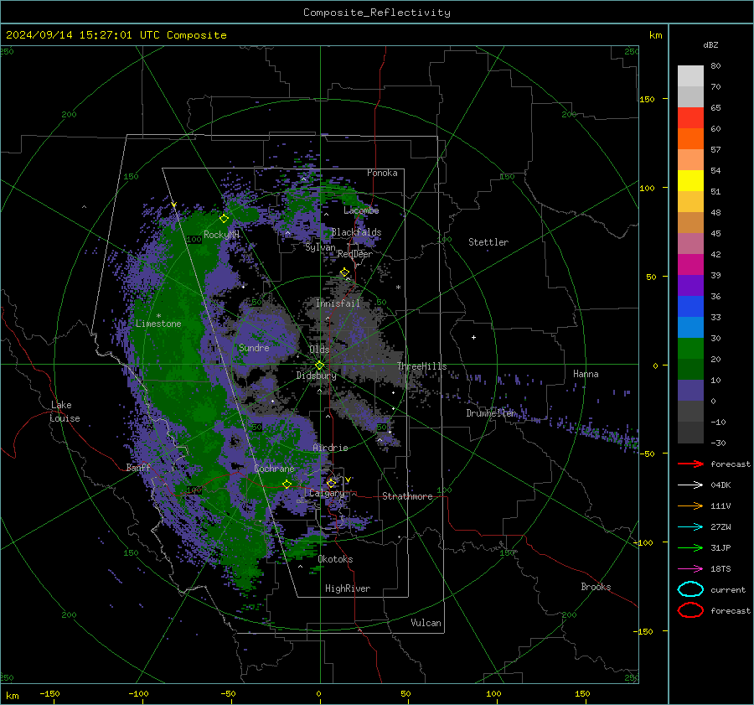The width and height of the screenshot is (754, 705).
Task: Click the cyan 27ZW arrow icon
Action: (x=690, y=527)
